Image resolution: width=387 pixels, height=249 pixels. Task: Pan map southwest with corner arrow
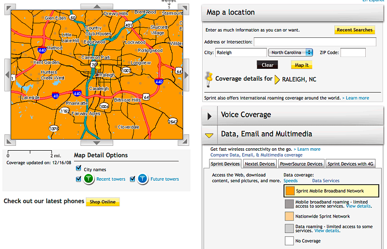(10, 140)
